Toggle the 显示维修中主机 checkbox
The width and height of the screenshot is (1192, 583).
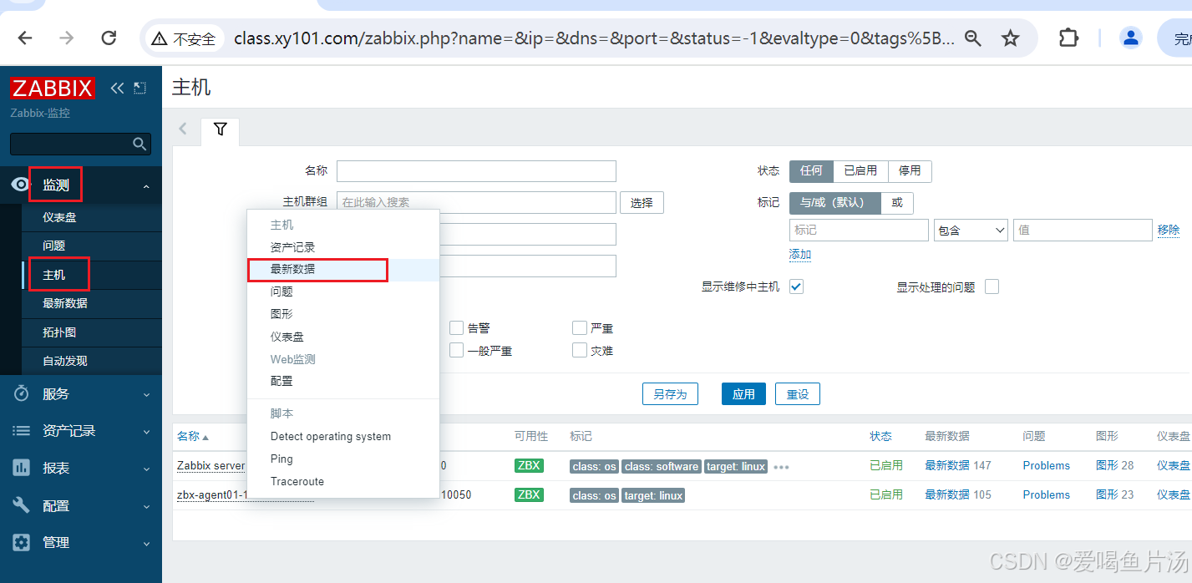(796, 286)
